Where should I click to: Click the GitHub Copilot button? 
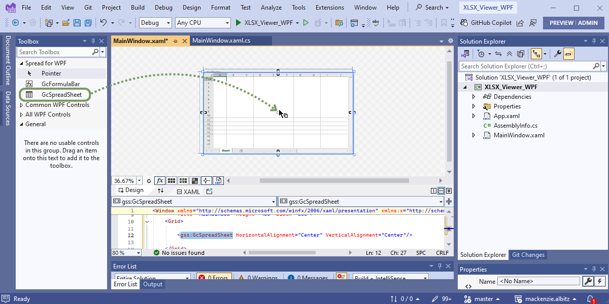point(486,23)
